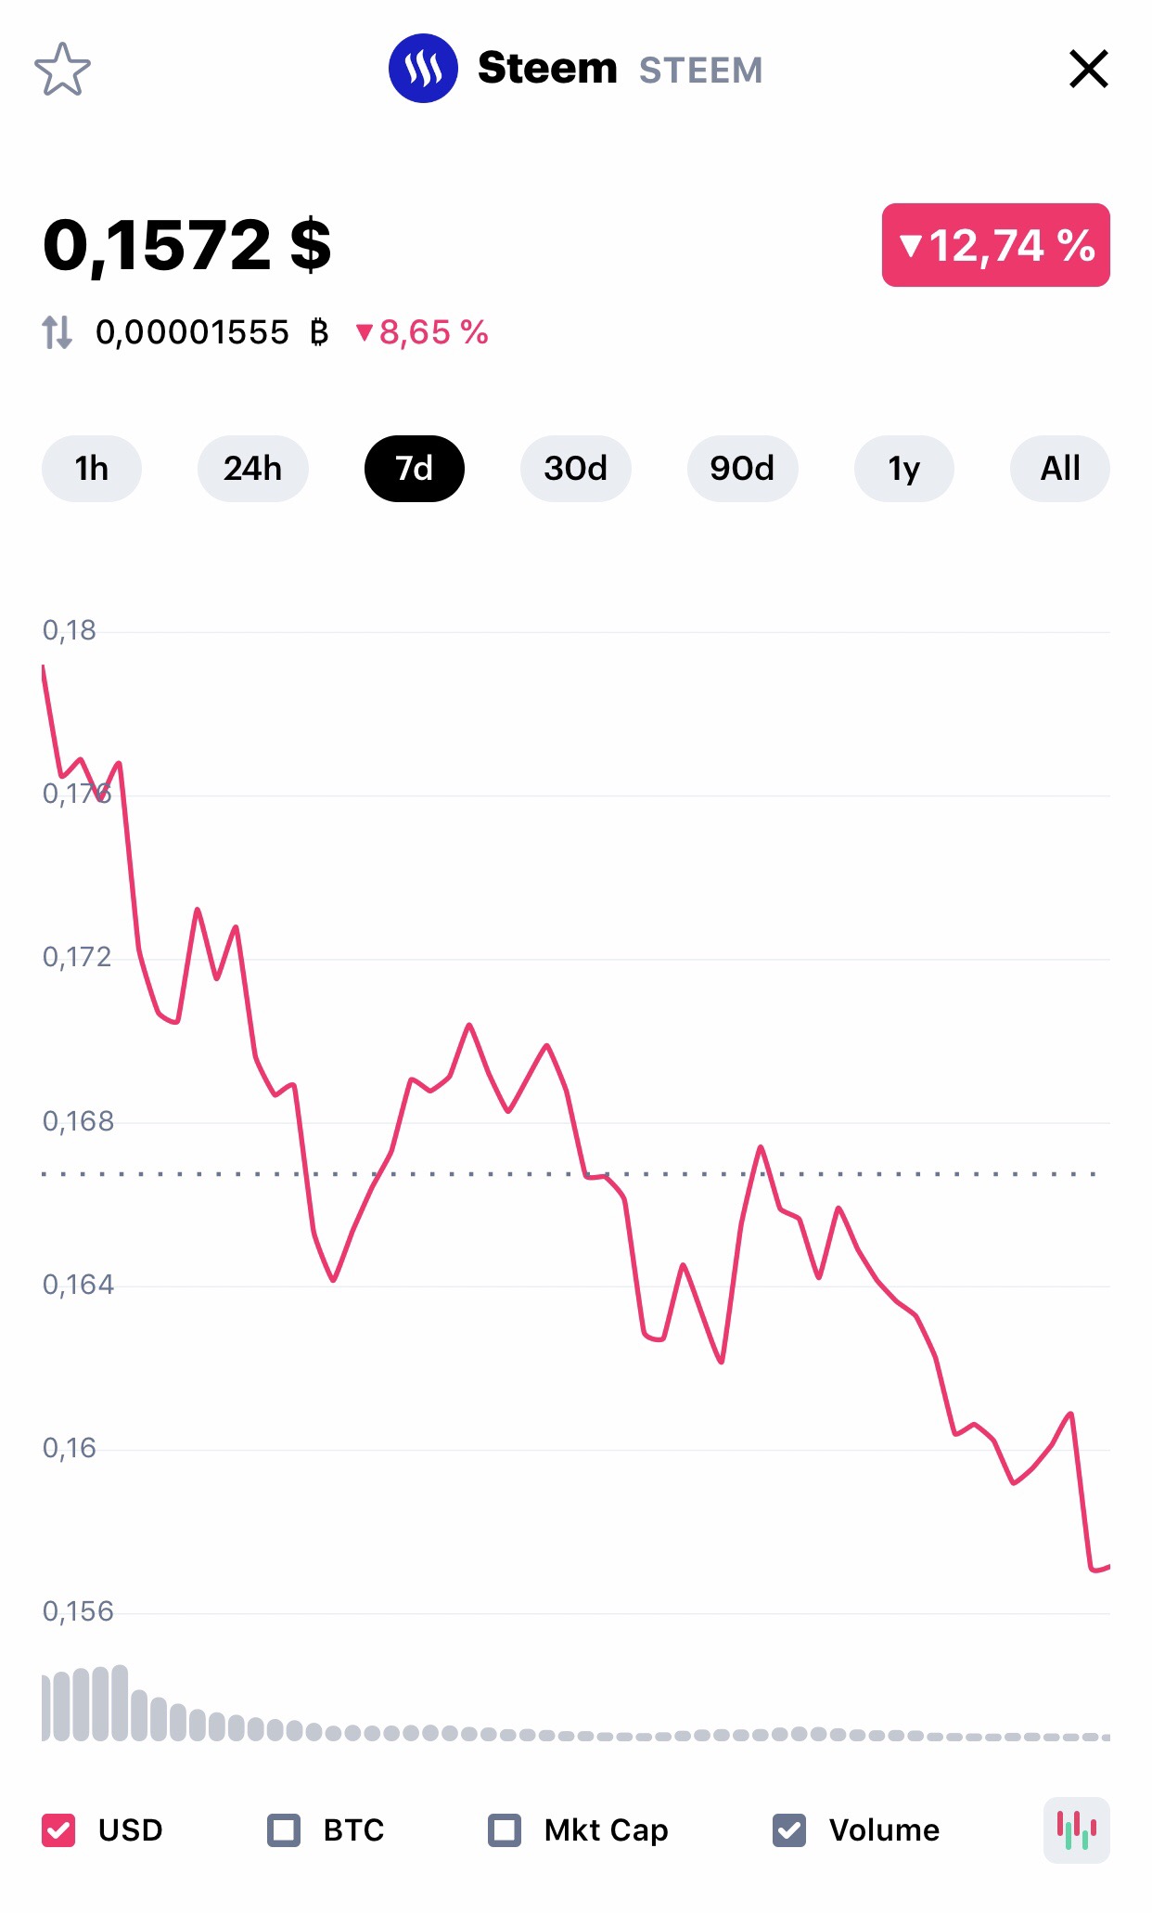Show the 1y price chart
This screenshot has height=1913, width=1152.
tap(903, 469)
